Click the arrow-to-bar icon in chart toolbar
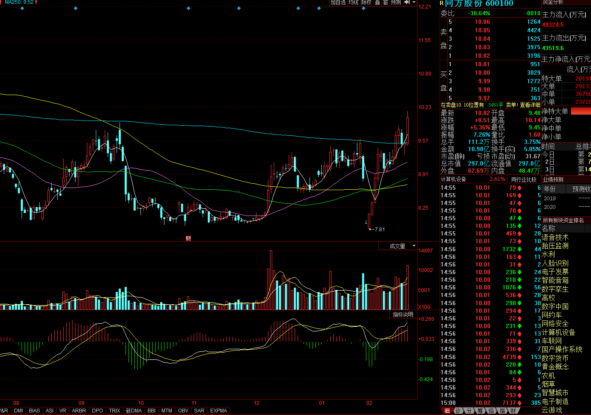591x415 pixels. click(407, 3)
